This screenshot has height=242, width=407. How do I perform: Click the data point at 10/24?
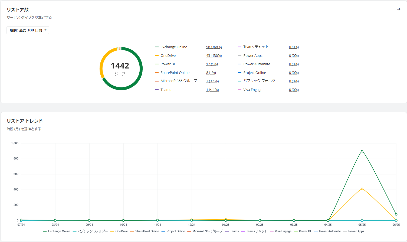[123, 220]
